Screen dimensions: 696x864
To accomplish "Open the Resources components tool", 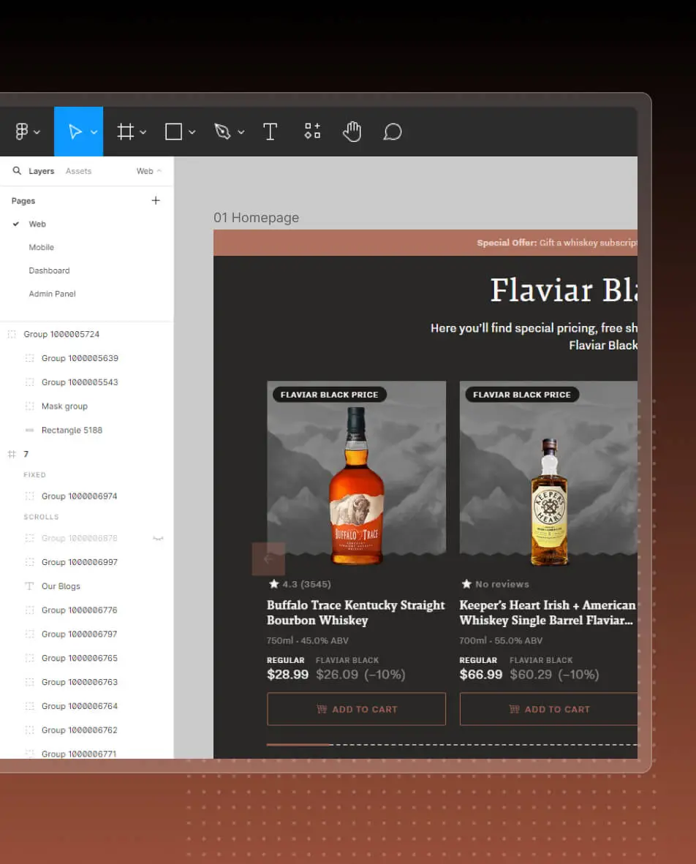I will pos(312,131).
